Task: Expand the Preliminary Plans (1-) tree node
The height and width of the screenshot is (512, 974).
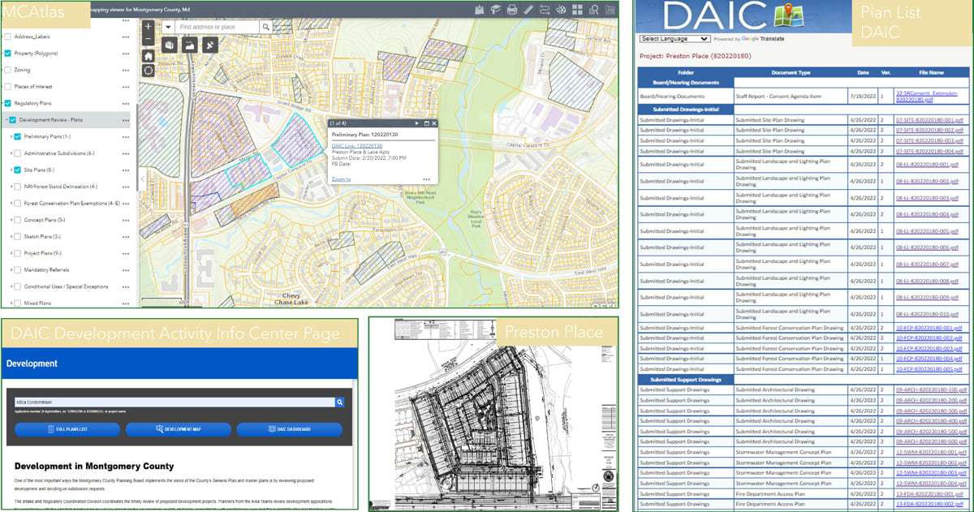Action: tap(11, 136)
